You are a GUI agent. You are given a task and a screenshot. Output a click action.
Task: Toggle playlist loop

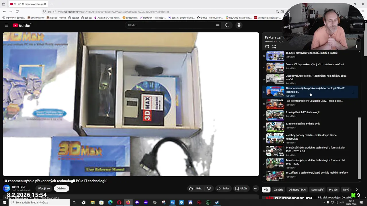[267, 47]
